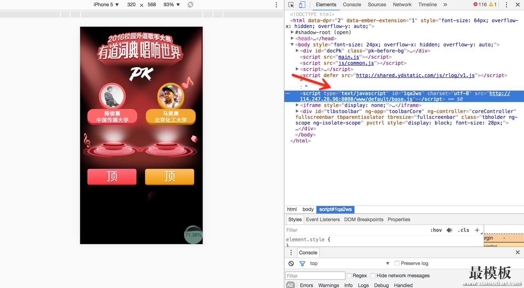Toggle element state diamond icon
The height and width of the screenshot is (288, 524).
pos(449,230)
